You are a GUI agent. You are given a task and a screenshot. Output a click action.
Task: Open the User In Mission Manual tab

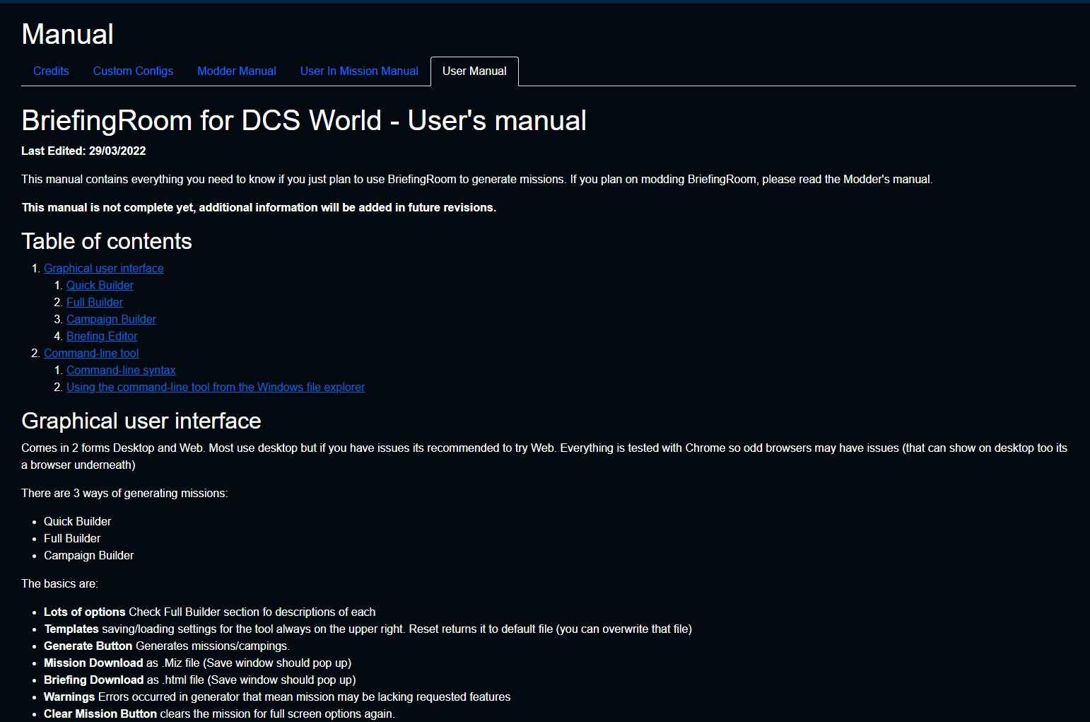(x=359, y=71)
